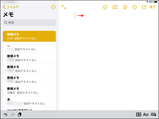The height and width of the screenshot is (119, 159).
Task: Tap 完了 to finish editing
Action: (x=152, y=7)
